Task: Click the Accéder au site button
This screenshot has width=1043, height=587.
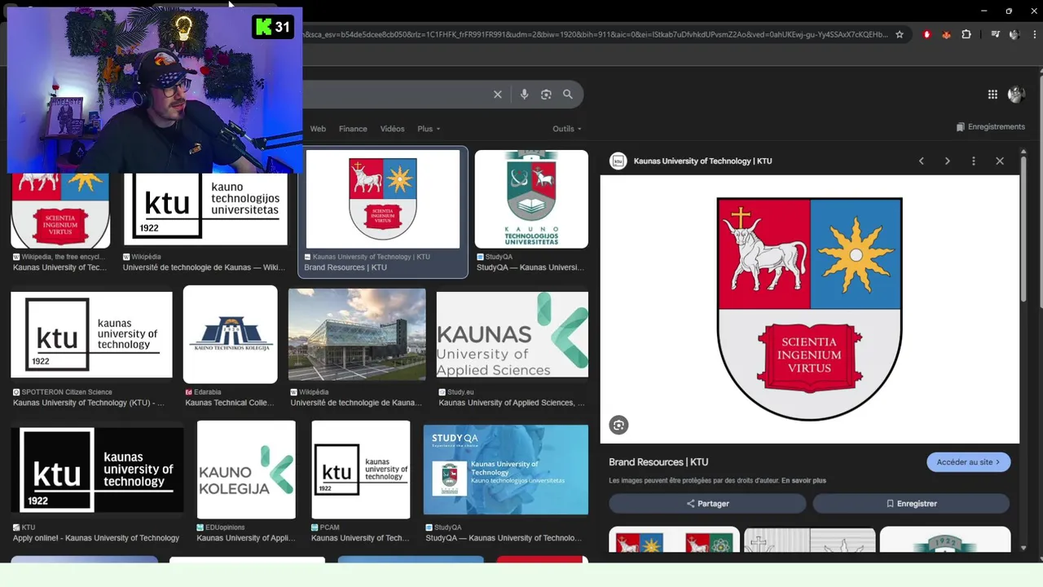Action: (x=968, y=462)
